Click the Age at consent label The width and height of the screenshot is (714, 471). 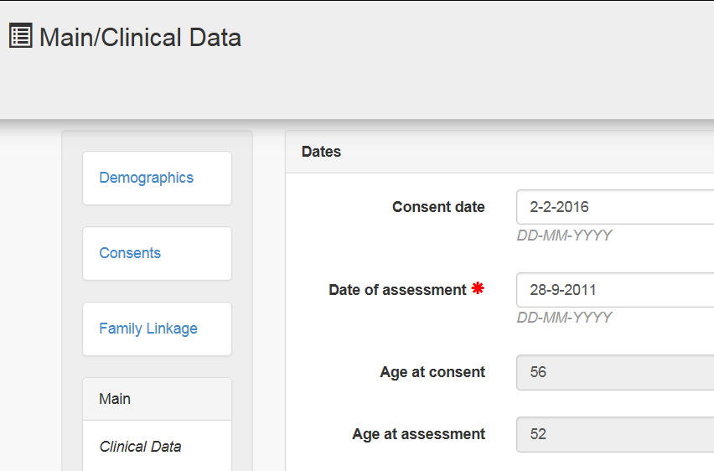[432, 372]
